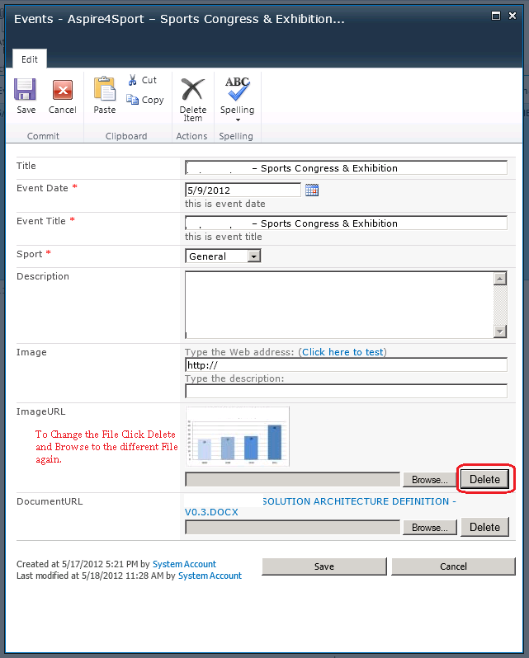Select the Edit ribbon tab
529x658 pixels.
coord(30,59)
